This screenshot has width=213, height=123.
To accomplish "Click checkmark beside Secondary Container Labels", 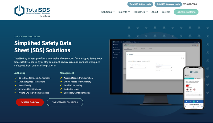I will [x=61, y=93].
